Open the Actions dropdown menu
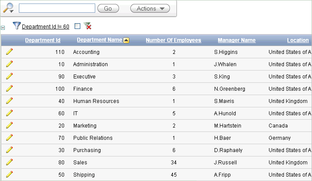The height and width of the screenshot is (181, 312). coord(150,8)
